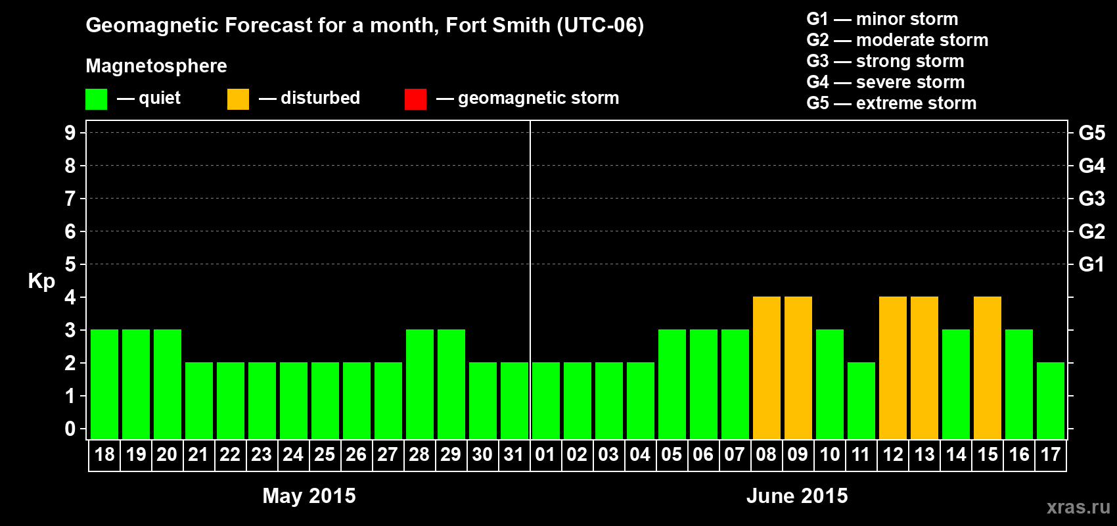Click the G3 right-axis label
This screenshot has width=1117, height=526.
point(1091,199)
